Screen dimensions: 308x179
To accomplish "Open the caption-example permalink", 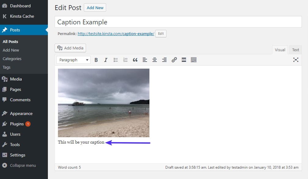I will (x=116, y=34).
